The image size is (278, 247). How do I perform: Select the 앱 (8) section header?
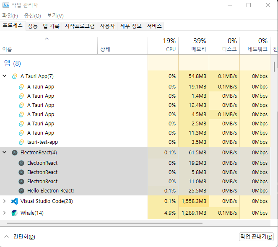tap(13, 63)
